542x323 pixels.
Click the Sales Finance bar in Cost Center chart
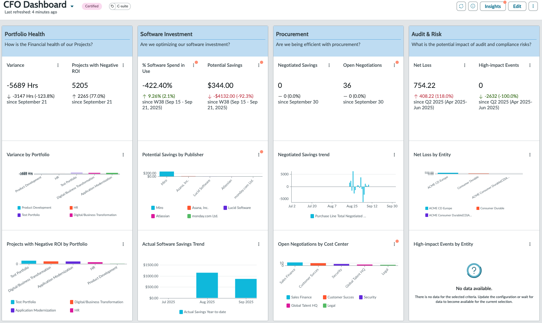(x=295, y=264)
